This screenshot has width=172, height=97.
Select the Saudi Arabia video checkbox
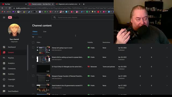(x=33, y=85)
